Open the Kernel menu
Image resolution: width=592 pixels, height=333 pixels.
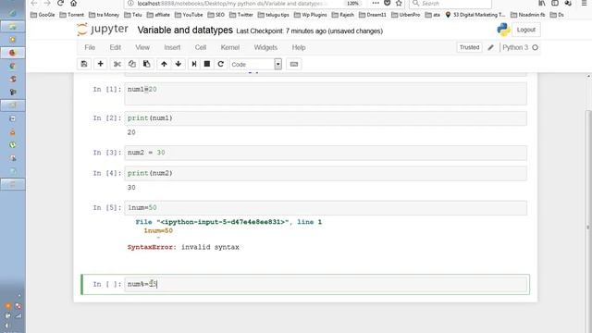pos(230,47)
